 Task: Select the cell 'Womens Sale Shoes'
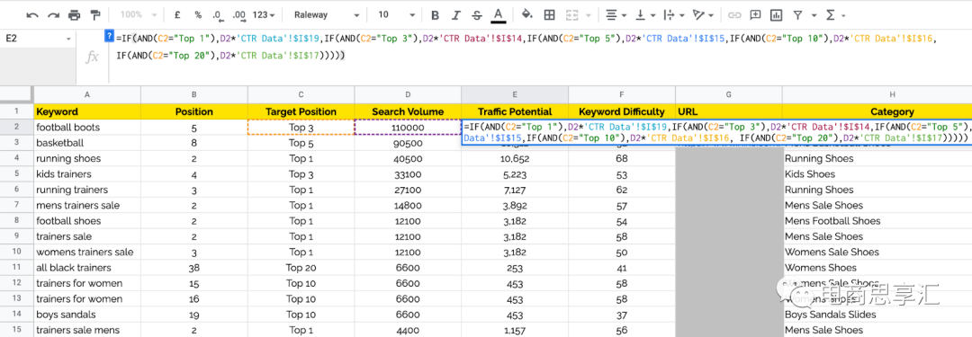[877, 253]
